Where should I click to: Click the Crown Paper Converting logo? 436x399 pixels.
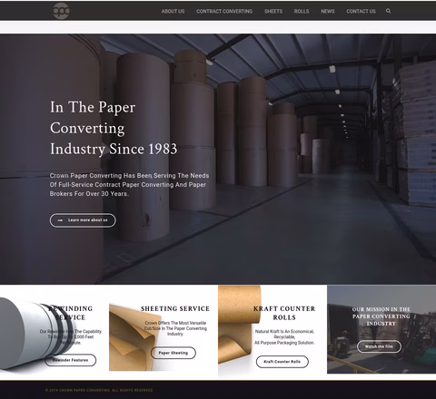(x=61, y=11)
